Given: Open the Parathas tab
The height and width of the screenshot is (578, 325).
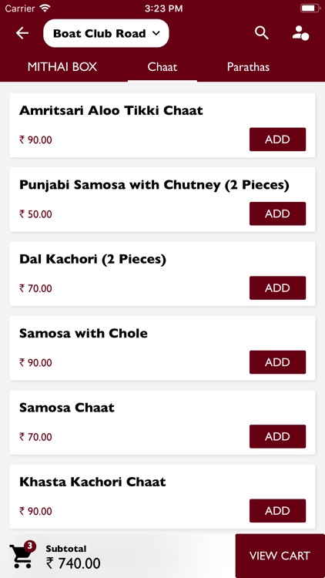Looking at the screenshot, I should [248, 67].
